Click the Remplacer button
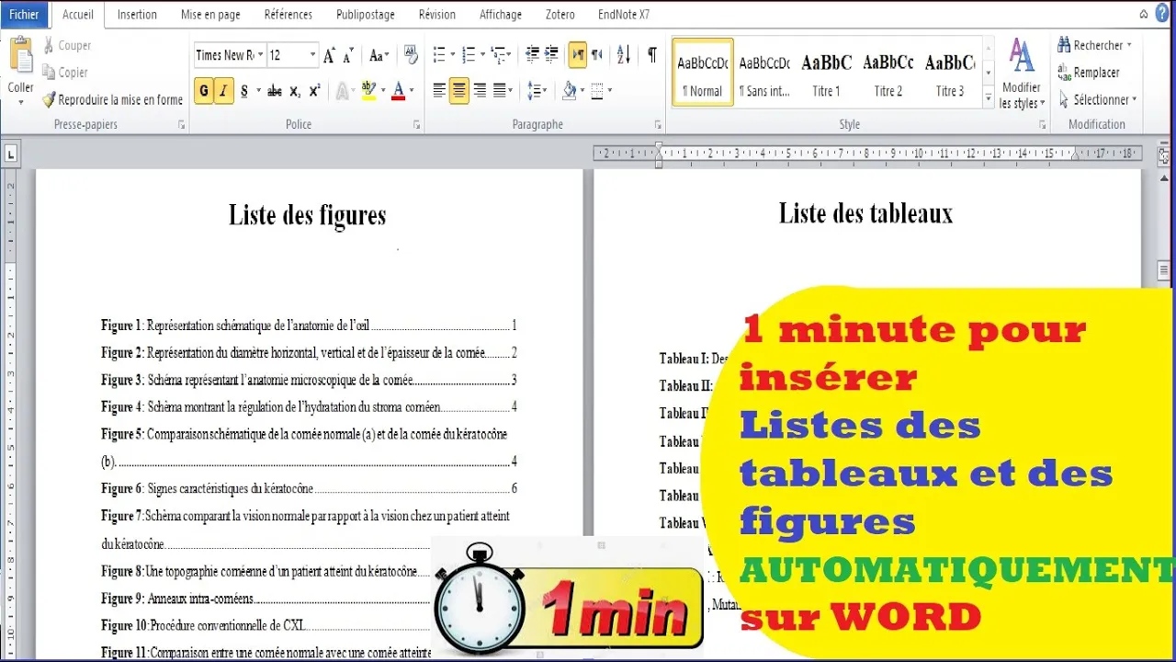The height and width of the screenshot is (662, 1176). pyautogui.click(x=1089, y=73)
